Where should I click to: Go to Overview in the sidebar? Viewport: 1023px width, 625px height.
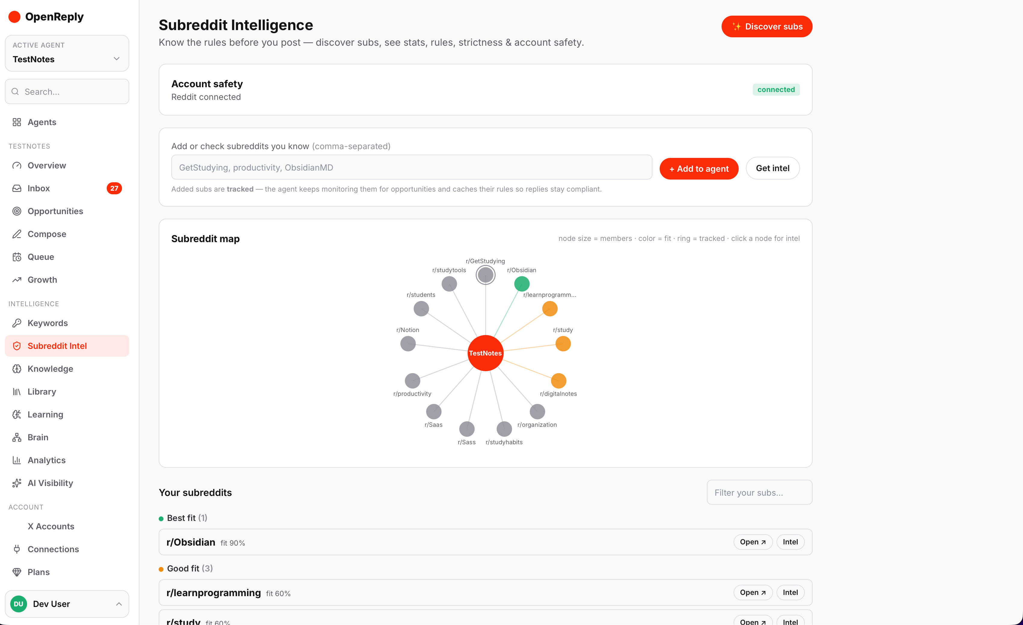(x=67, y=165)
